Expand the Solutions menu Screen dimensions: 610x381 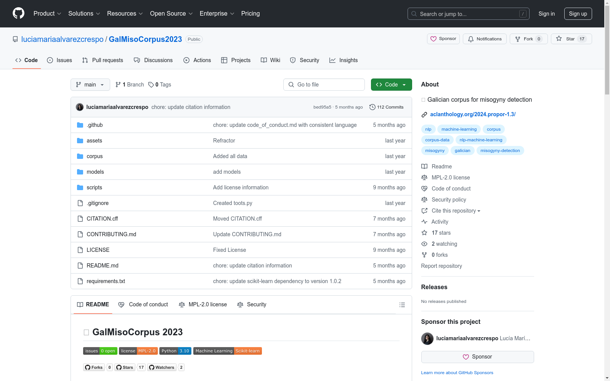84,14
